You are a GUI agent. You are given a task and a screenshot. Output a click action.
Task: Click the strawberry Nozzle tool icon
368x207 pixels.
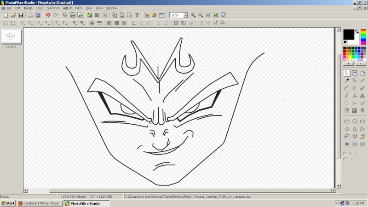pyautogui.click(x=362, y=110)
